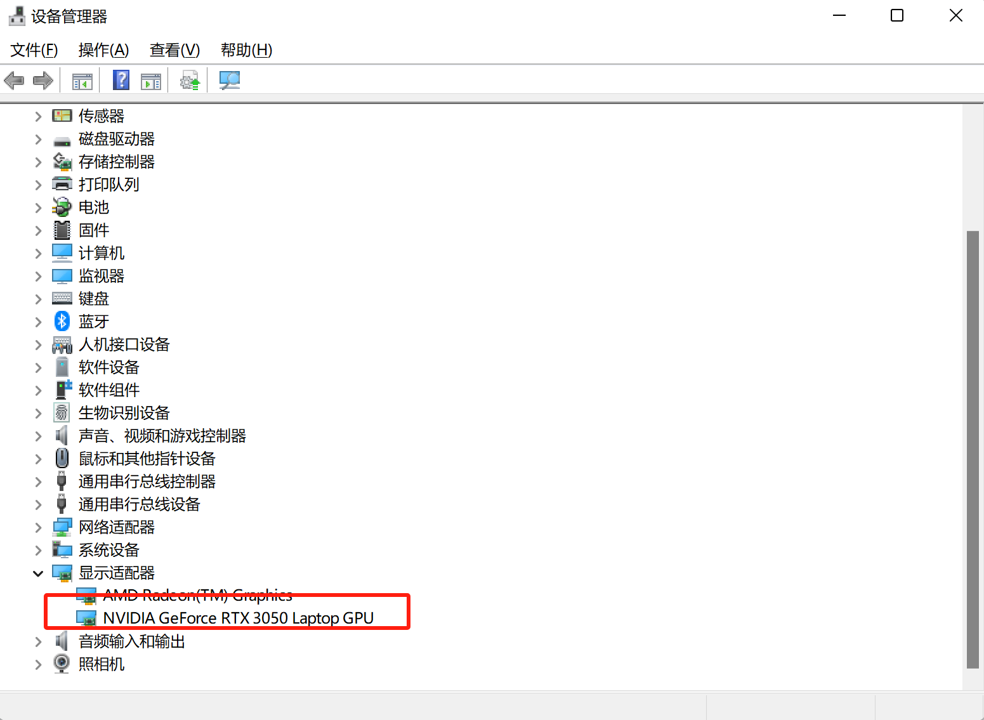Collapse the 显示适配器 tree node

pyautogui.click(x=38, y=573)
